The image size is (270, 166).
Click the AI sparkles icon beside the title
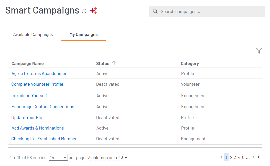click(93, 10)
